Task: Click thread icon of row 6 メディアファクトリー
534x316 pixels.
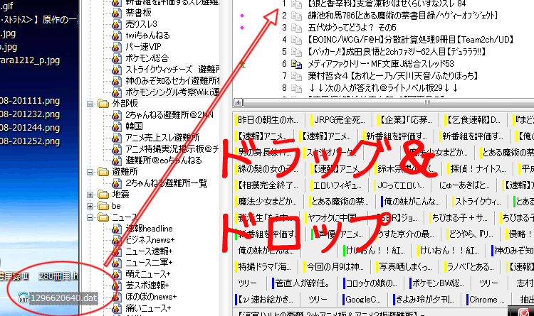Action: 296,64
